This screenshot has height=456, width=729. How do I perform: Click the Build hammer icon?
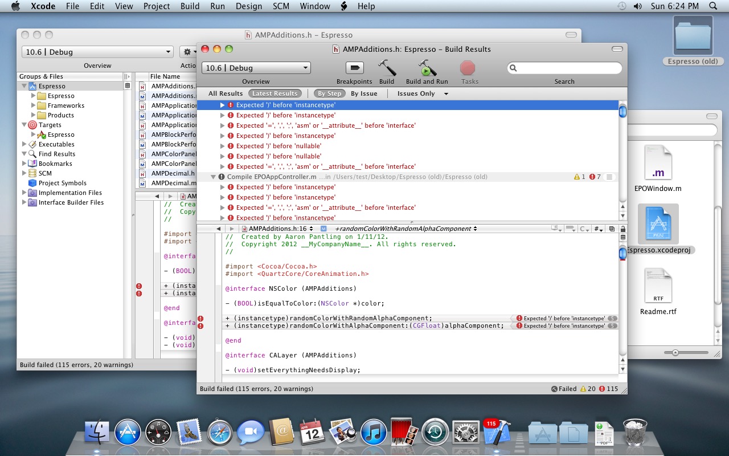point(387,68)
